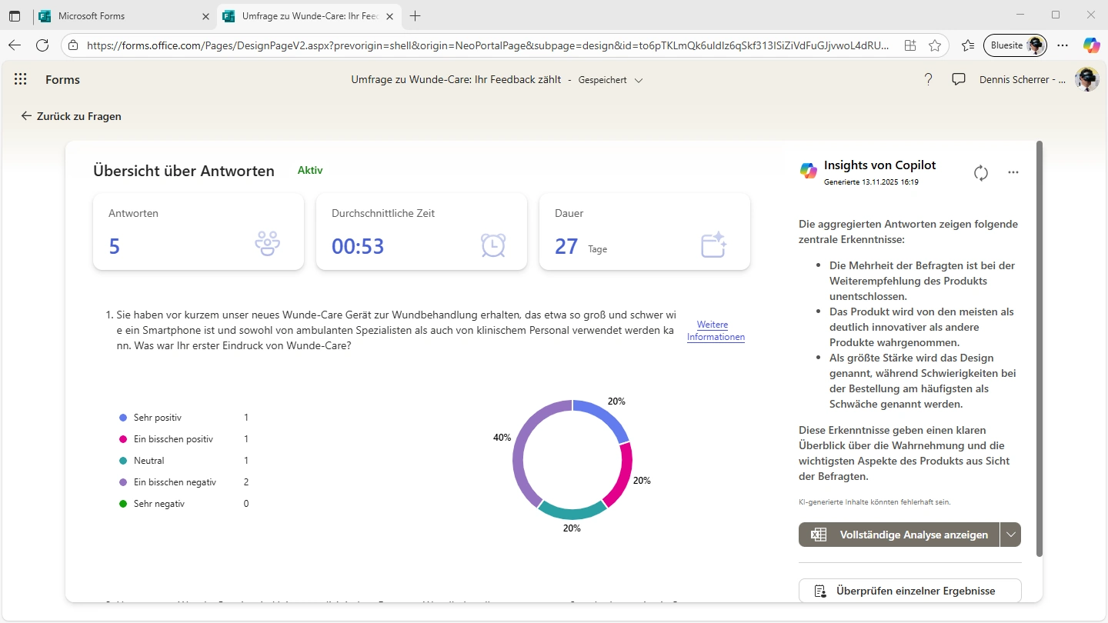Open the browser tab actions menu icon

click(15, 15)
